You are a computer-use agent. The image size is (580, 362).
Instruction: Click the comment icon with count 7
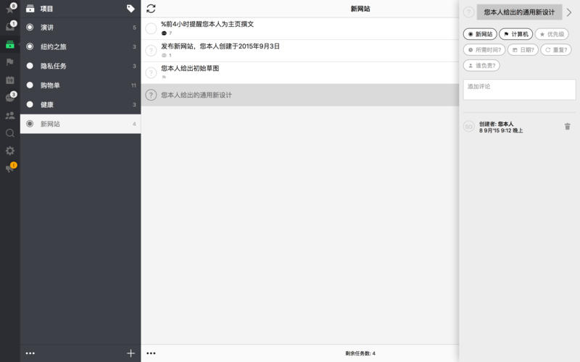[x=164, y=33]
